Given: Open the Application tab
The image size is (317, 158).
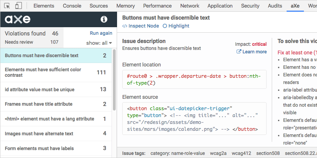Looking at the screenshot, I should (220, 6).
